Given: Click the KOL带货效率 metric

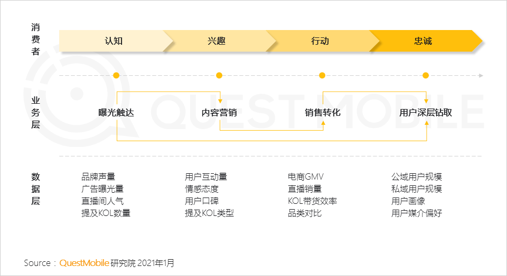Looking at the screenshot, I should [312, 201].
